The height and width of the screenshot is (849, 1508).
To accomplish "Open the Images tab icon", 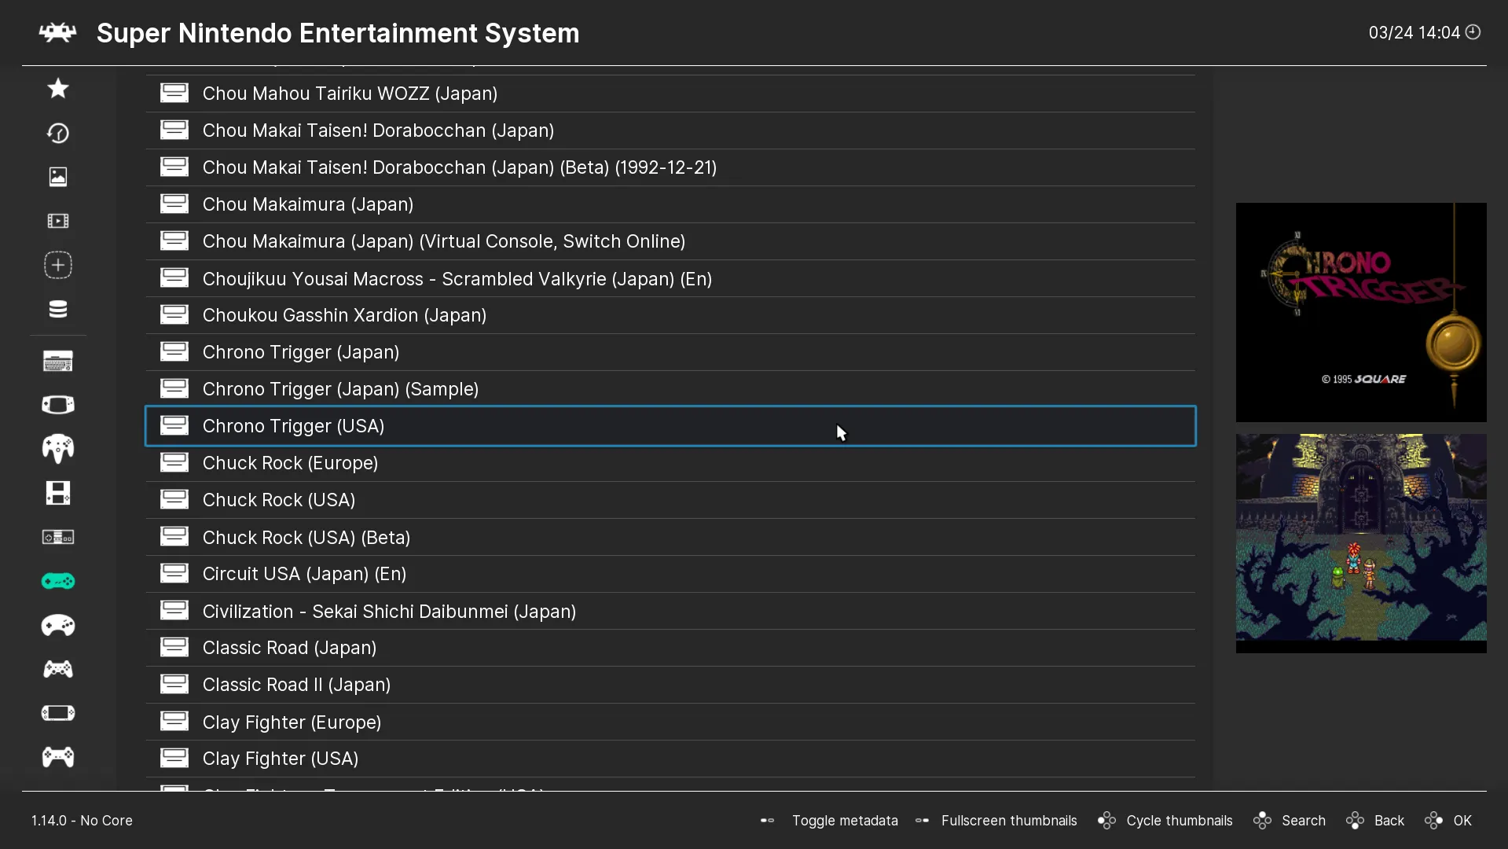I will (x=58, y=177).
